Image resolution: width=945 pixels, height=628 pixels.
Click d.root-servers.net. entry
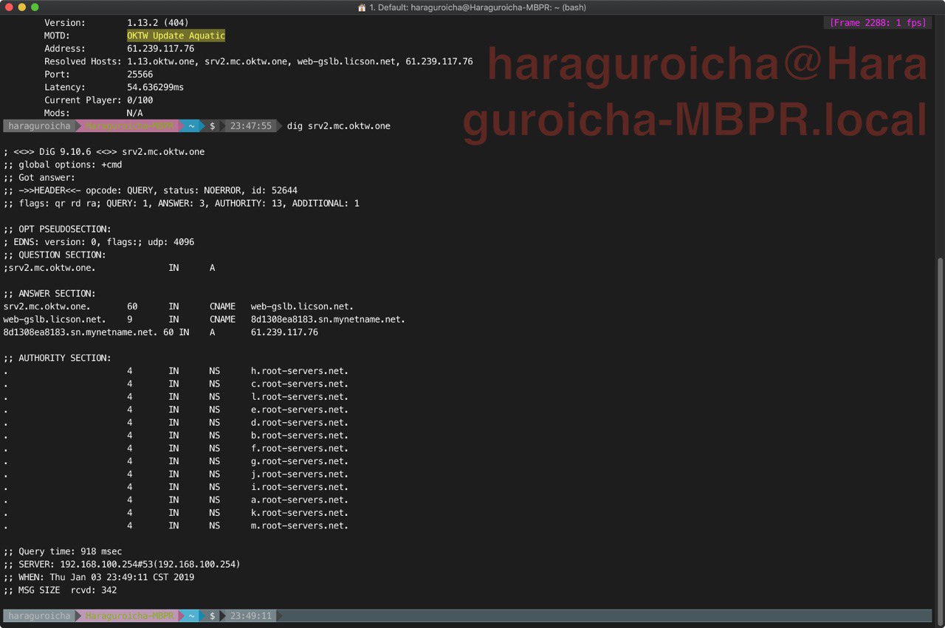(300, 423)
